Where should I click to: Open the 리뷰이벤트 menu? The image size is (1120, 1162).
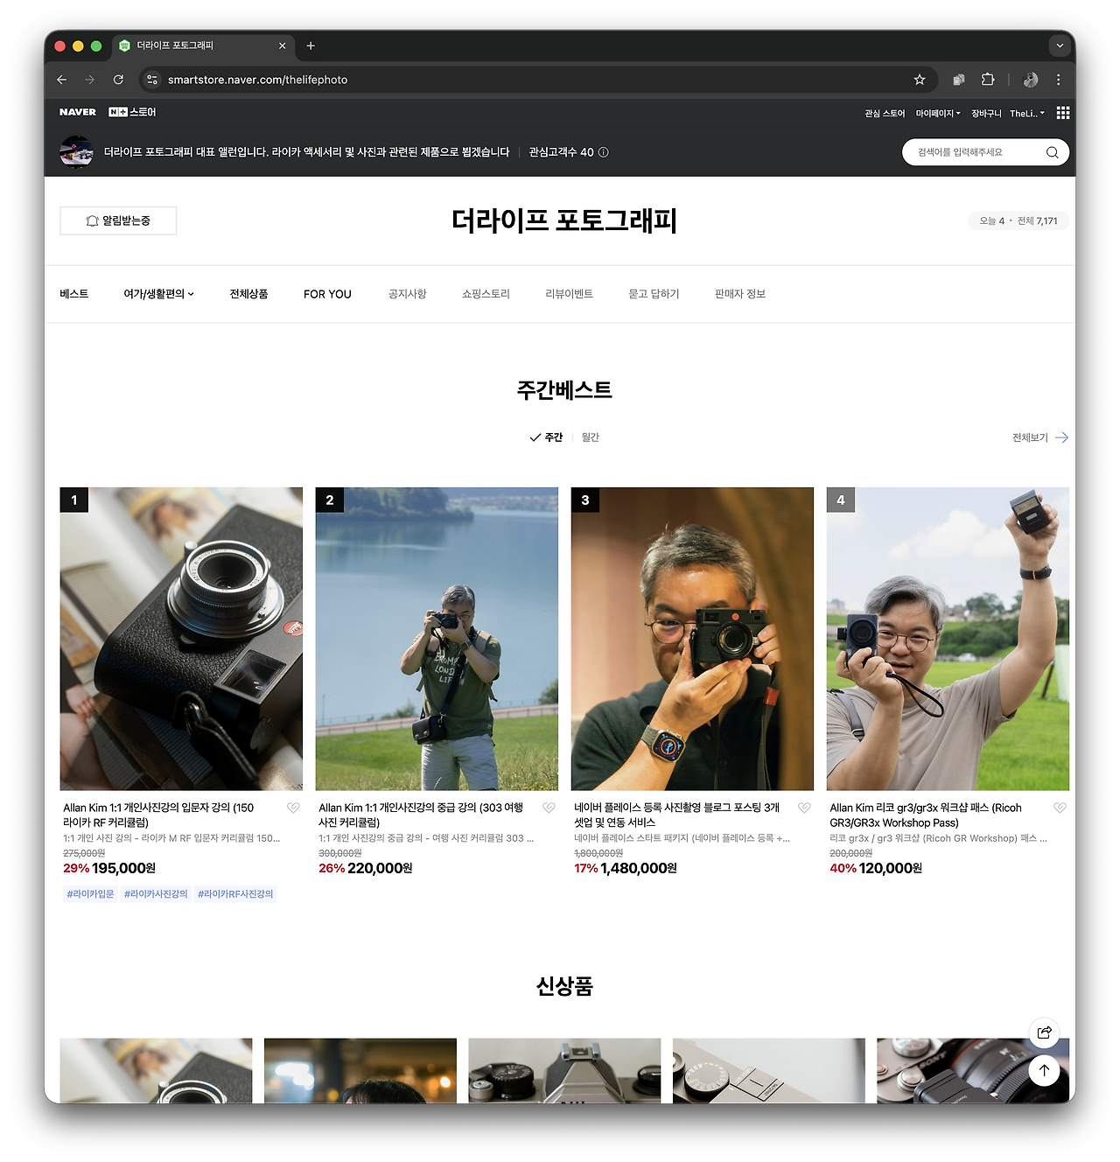pos(569,294)
